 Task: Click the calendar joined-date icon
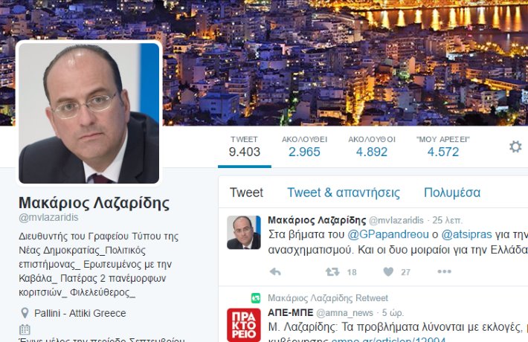click(25, 329)
